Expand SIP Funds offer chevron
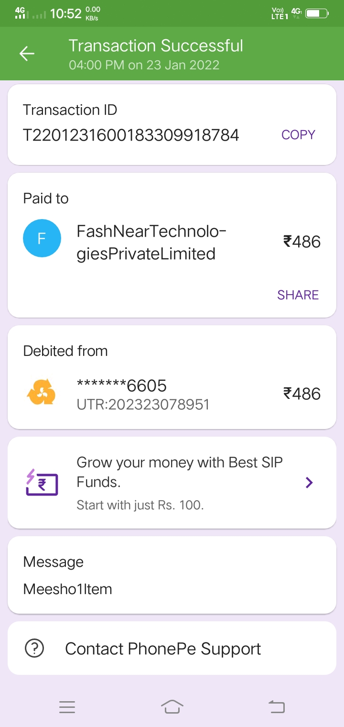 click(x=309, y=483)
